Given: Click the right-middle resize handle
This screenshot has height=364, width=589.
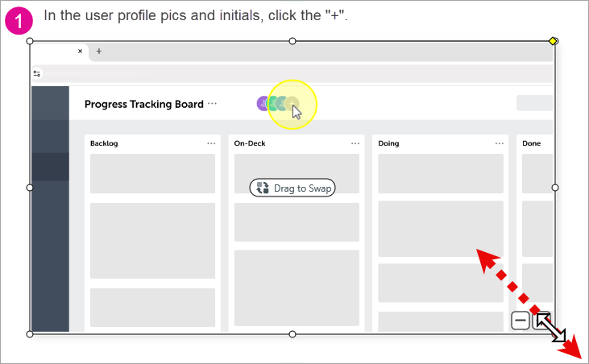Looking at the screenshot, I should pyautogui.click(x=555, y=187).
